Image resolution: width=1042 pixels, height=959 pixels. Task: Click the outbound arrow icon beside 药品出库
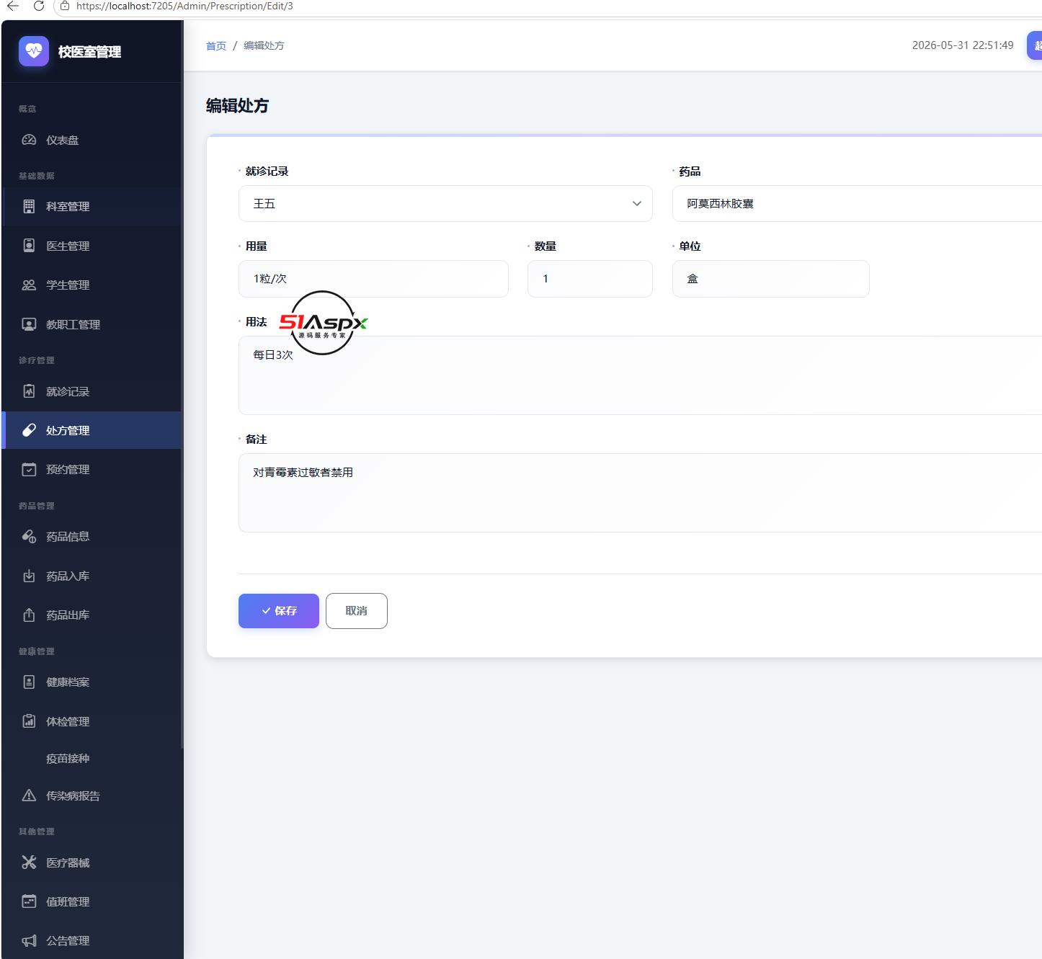pyautogui.click(x=29, y=615)
